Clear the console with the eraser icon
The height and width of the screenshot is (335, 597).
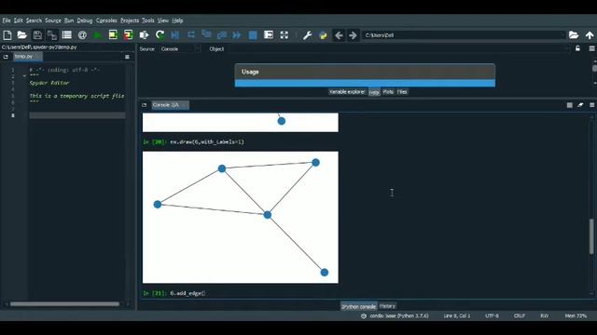point(580,105)
